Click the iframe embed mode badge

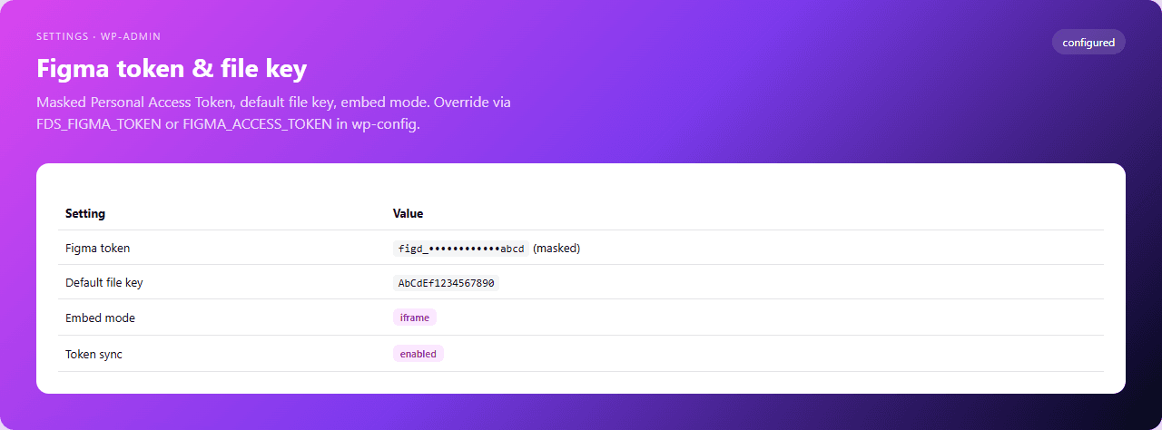point(414,318)
